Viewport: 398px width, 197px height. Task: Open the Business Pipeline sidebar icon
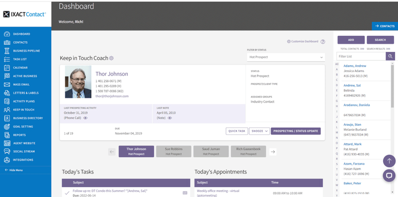[x=7, y=51]
